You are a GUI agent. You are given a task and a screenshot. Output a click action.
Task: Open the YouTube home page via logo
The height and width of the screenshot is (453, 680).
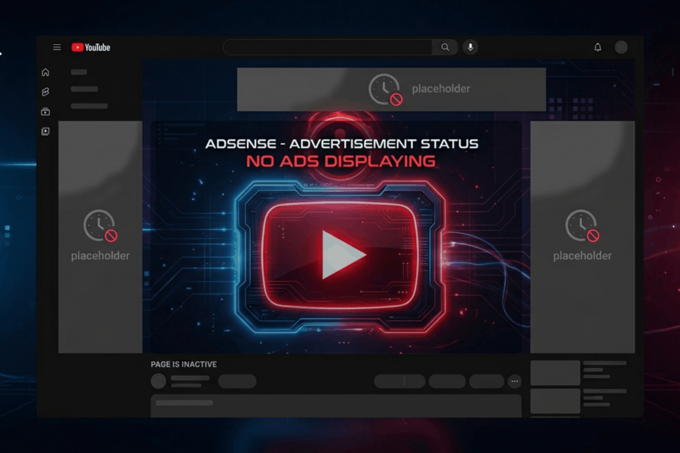(x=91, y=48)
